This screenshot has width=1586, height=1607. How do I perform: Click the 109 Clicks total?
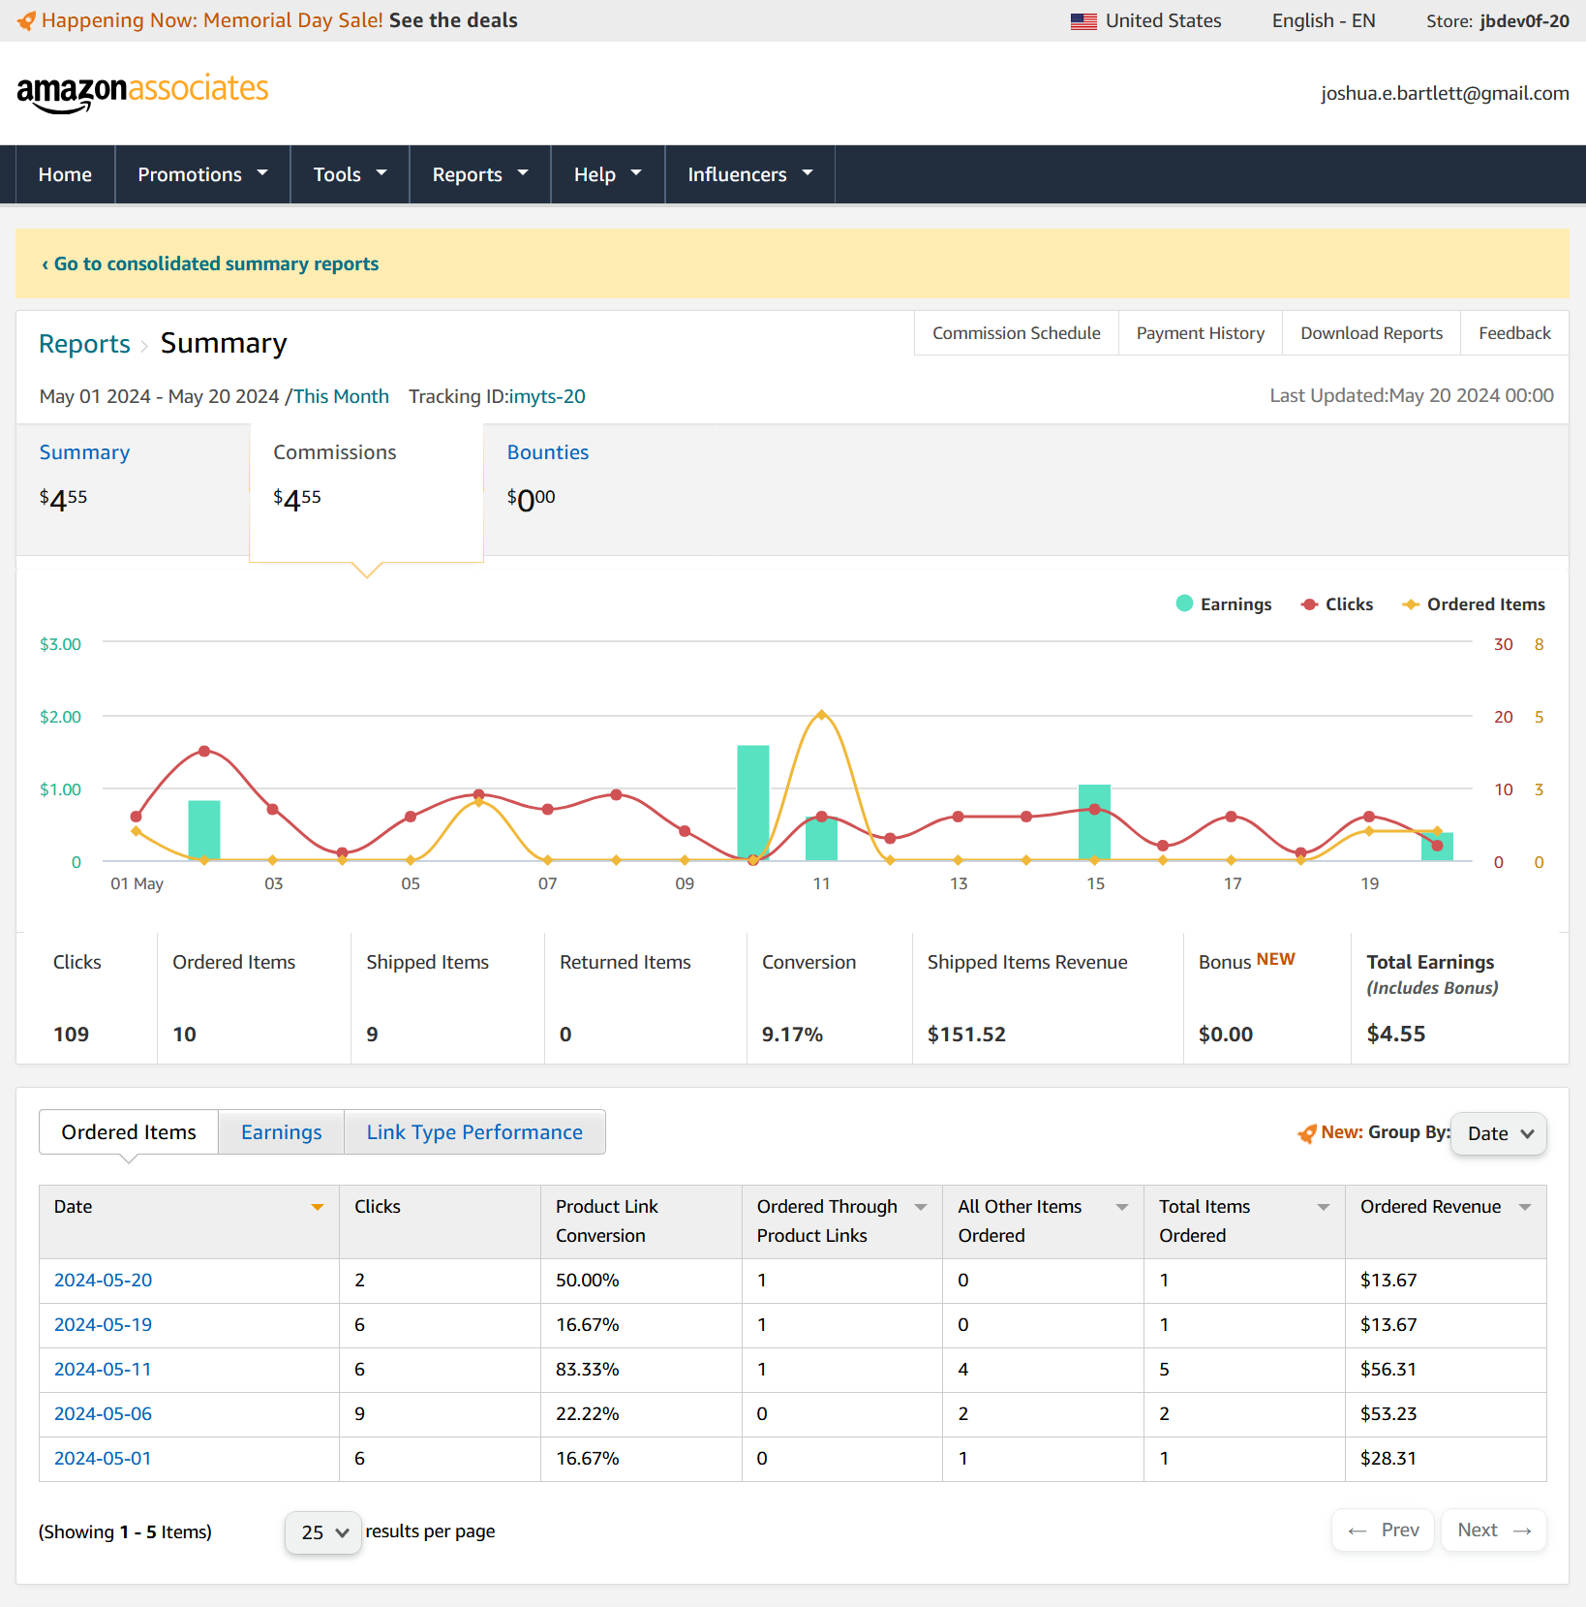point(71,1035)
